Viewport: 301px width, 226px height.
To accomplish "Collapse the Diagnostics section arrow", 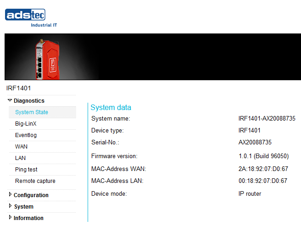I will pos(10,100).
